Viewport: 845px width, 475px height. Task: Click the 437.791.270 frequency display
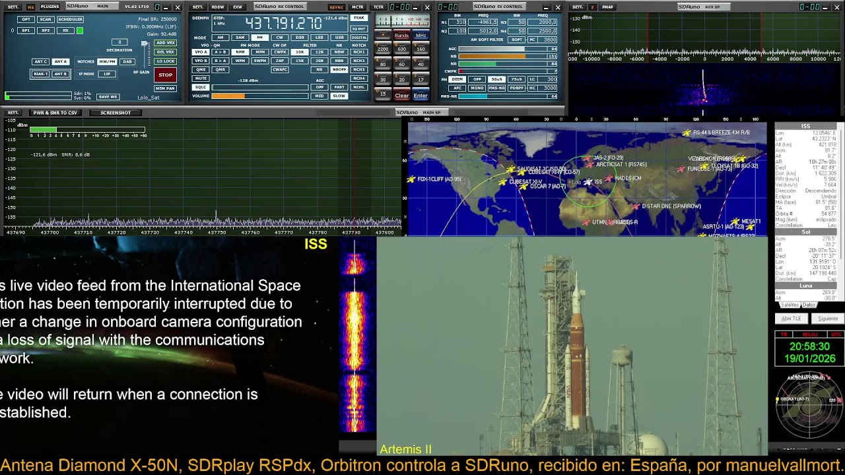coord(283,23)
